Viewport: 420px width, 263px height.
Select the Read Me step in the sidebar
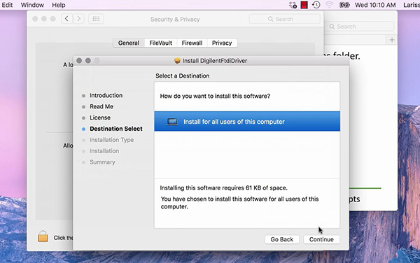101,106
